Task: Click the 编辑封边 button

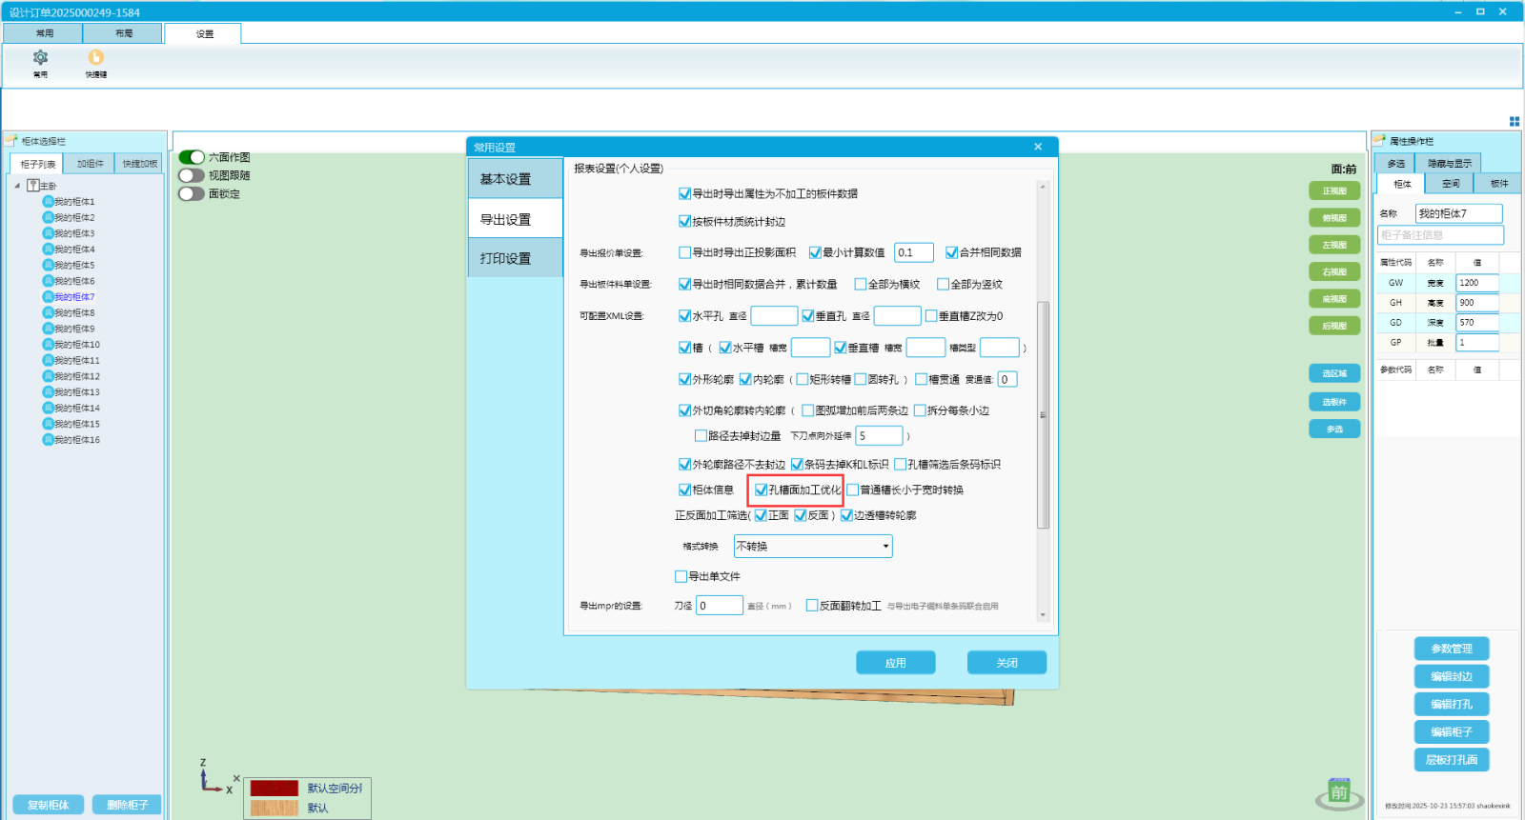Action: [x=1452, y=676]
